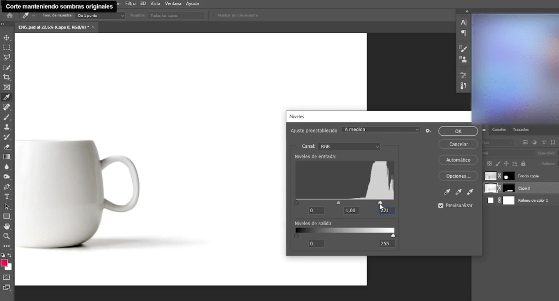Click the black point eyedropper in Niveles
This screenshot has height=301, width=559.
click(447, 192)
